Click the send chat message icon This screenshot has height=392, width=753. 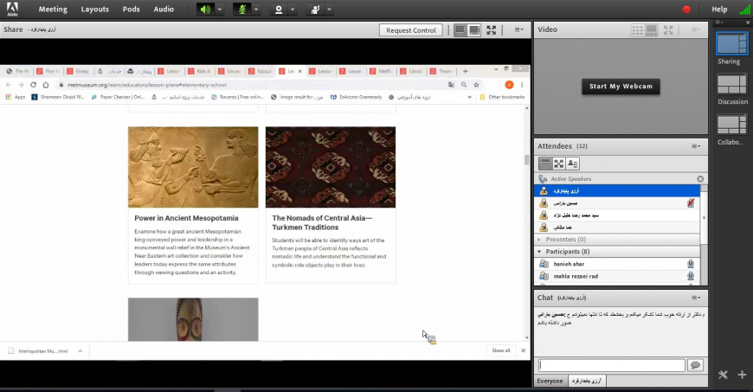(x=694, y=366)
